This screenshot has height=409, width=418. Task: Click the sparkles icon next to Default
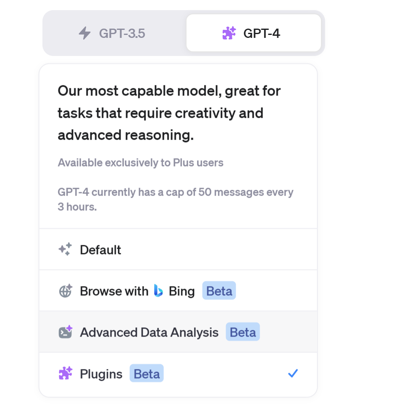tap(65, 250)
